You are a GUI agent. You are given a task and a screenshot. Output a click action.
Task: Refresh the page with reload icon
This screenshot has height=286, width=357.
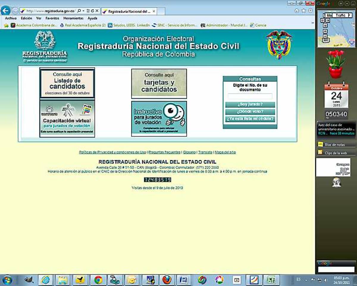(x=93, y=11)
